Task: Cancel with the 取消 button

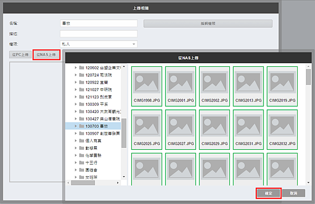Action: coord(293,193)
